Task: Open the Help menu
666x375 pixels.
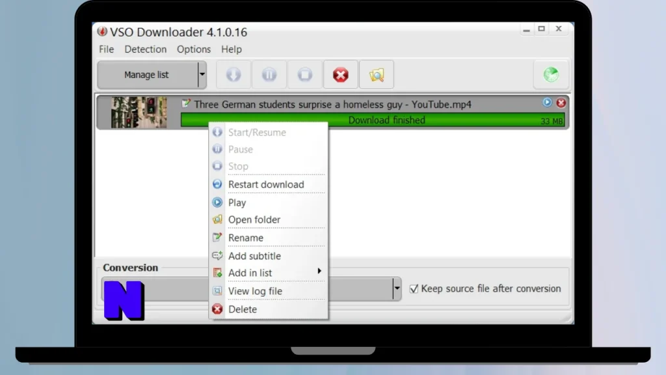Action: click(x=232, y=49)
